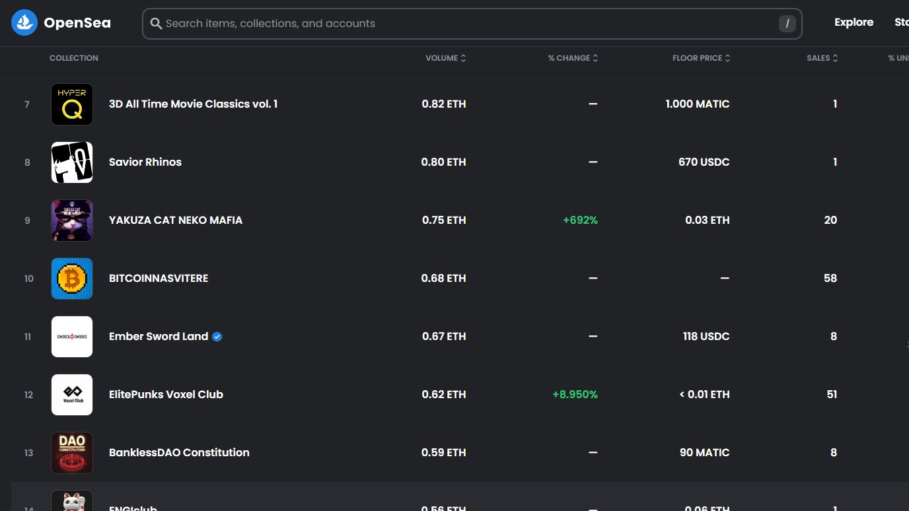Click the 0.03 ETH floor price
The width and height of the screenshot is (909, 511).
pos(708,221)
